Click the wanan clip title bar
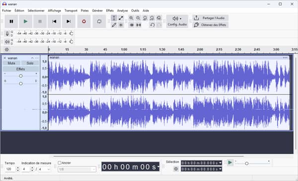298x181 pixels. coord(169,58)
